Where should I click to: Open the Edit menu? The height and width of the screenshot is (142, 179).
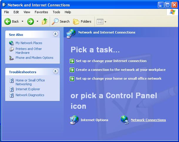16,12
